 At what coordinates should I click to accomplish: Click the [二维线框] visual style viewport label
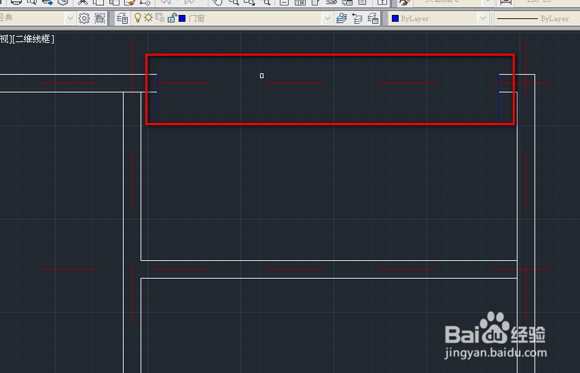[x=33, y=39]
